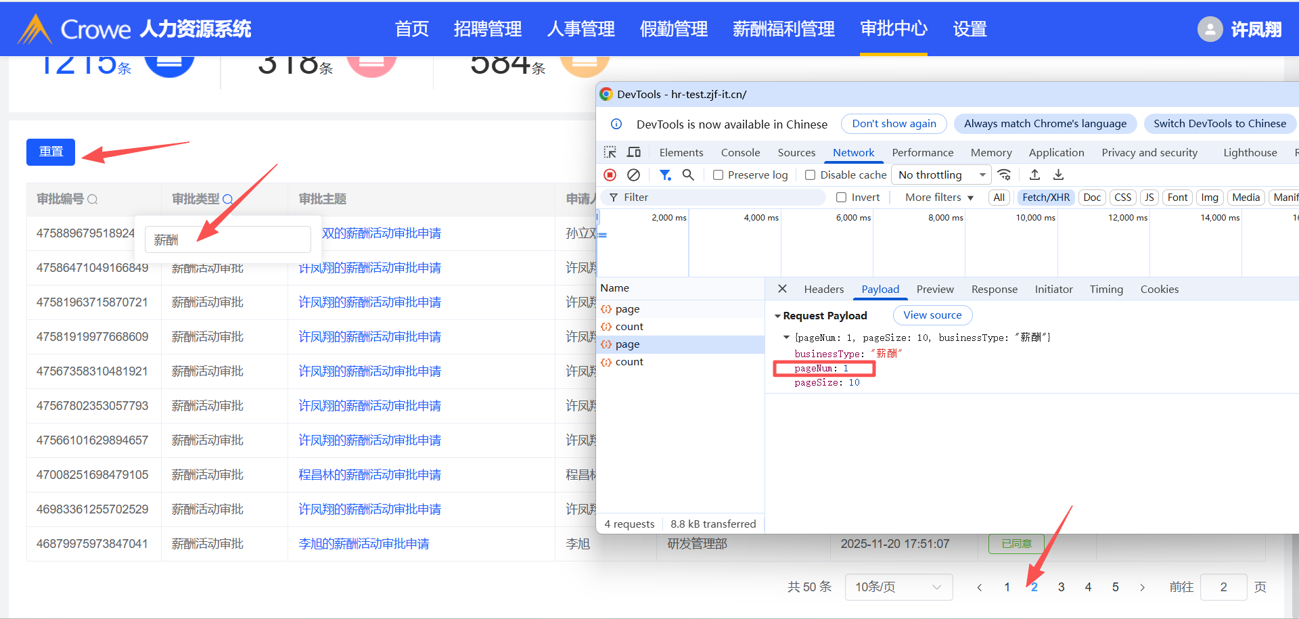
Task: Open the 10条/页 page size dropdown
Action: pyautogui.click(x=898, y=587)
